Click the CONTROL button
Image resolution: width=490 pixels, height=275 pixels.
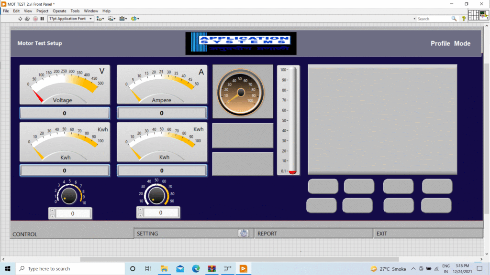[72, 233]
